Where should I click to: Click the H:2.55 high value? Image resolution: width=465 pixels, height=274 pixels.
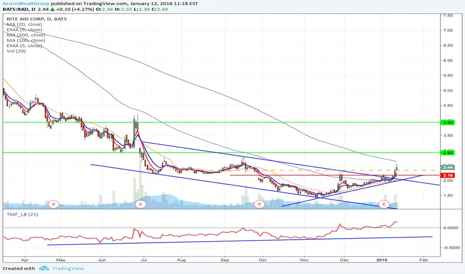click(x=124, y=9)
